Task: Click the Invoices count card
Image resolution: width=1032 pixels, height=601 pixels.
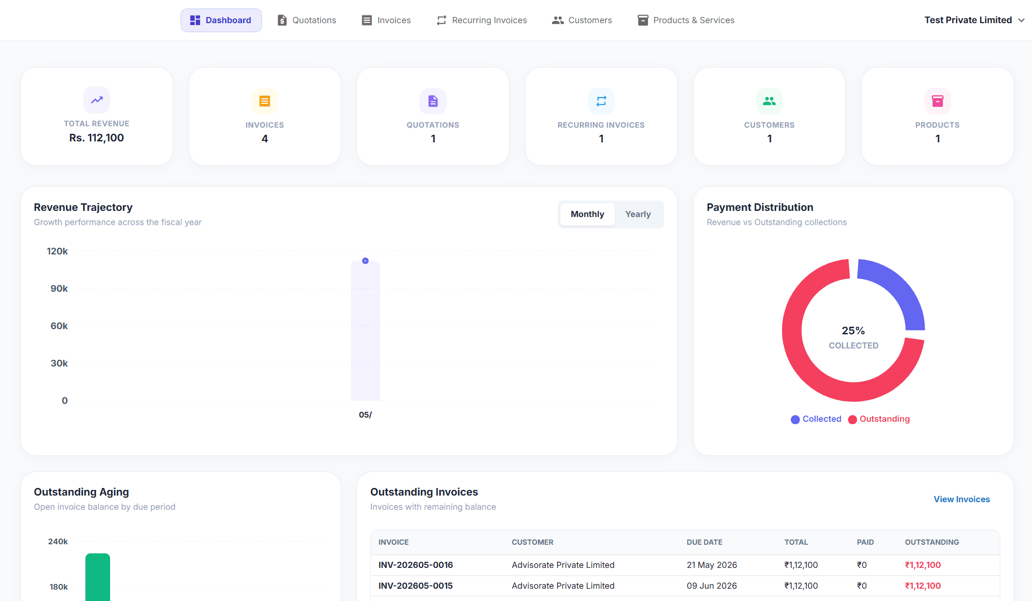Action: pos(265,116)
